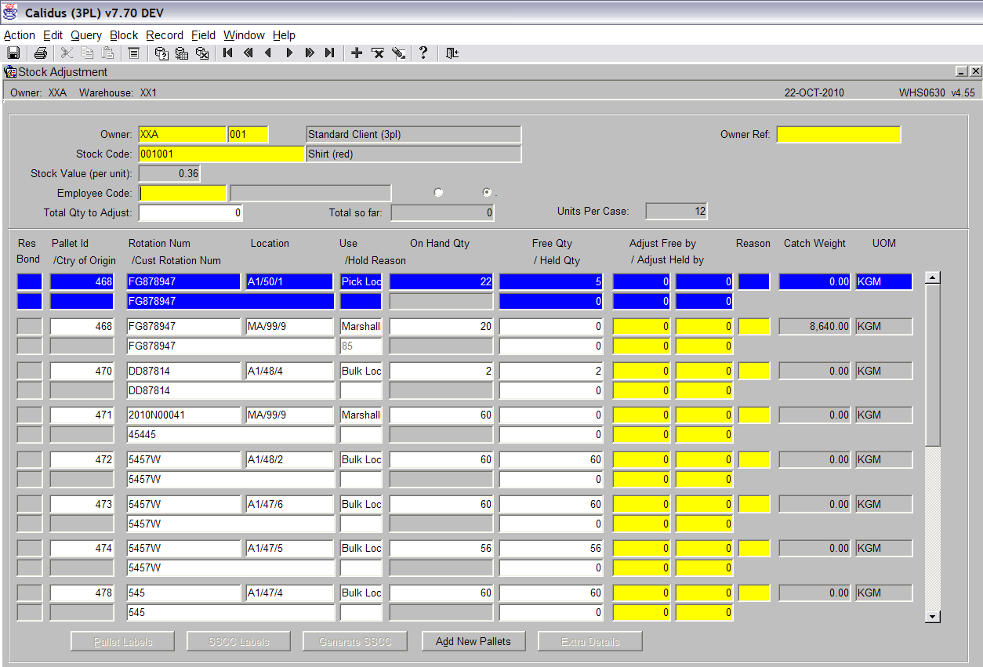
Task: Go to previous record arrow
Action: click(x=269, y=53)
